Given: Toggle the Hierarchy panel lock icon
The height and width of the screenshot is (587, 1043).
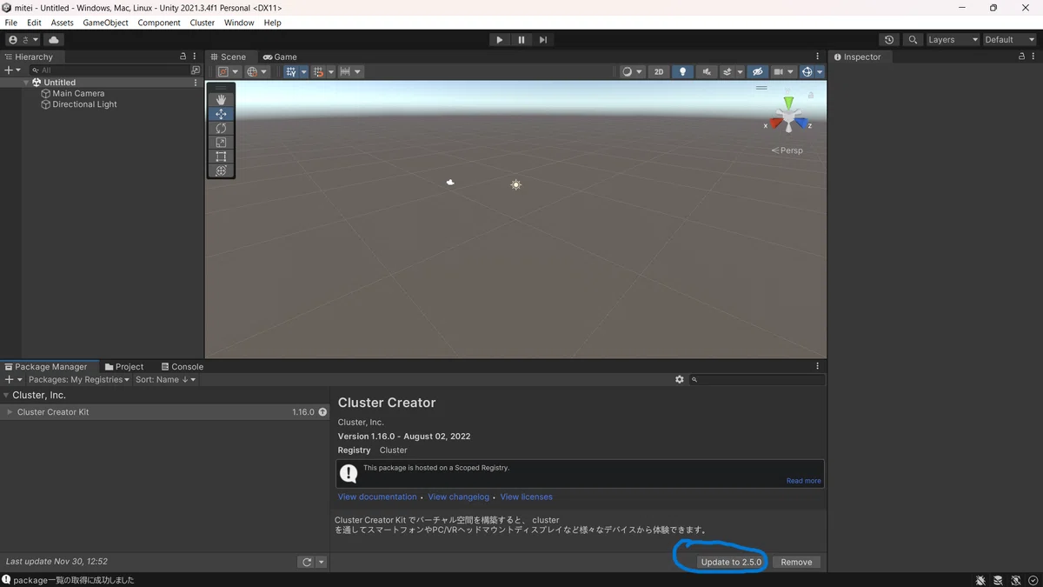Looking at the screenshot, I should click(x=183, y=57).
